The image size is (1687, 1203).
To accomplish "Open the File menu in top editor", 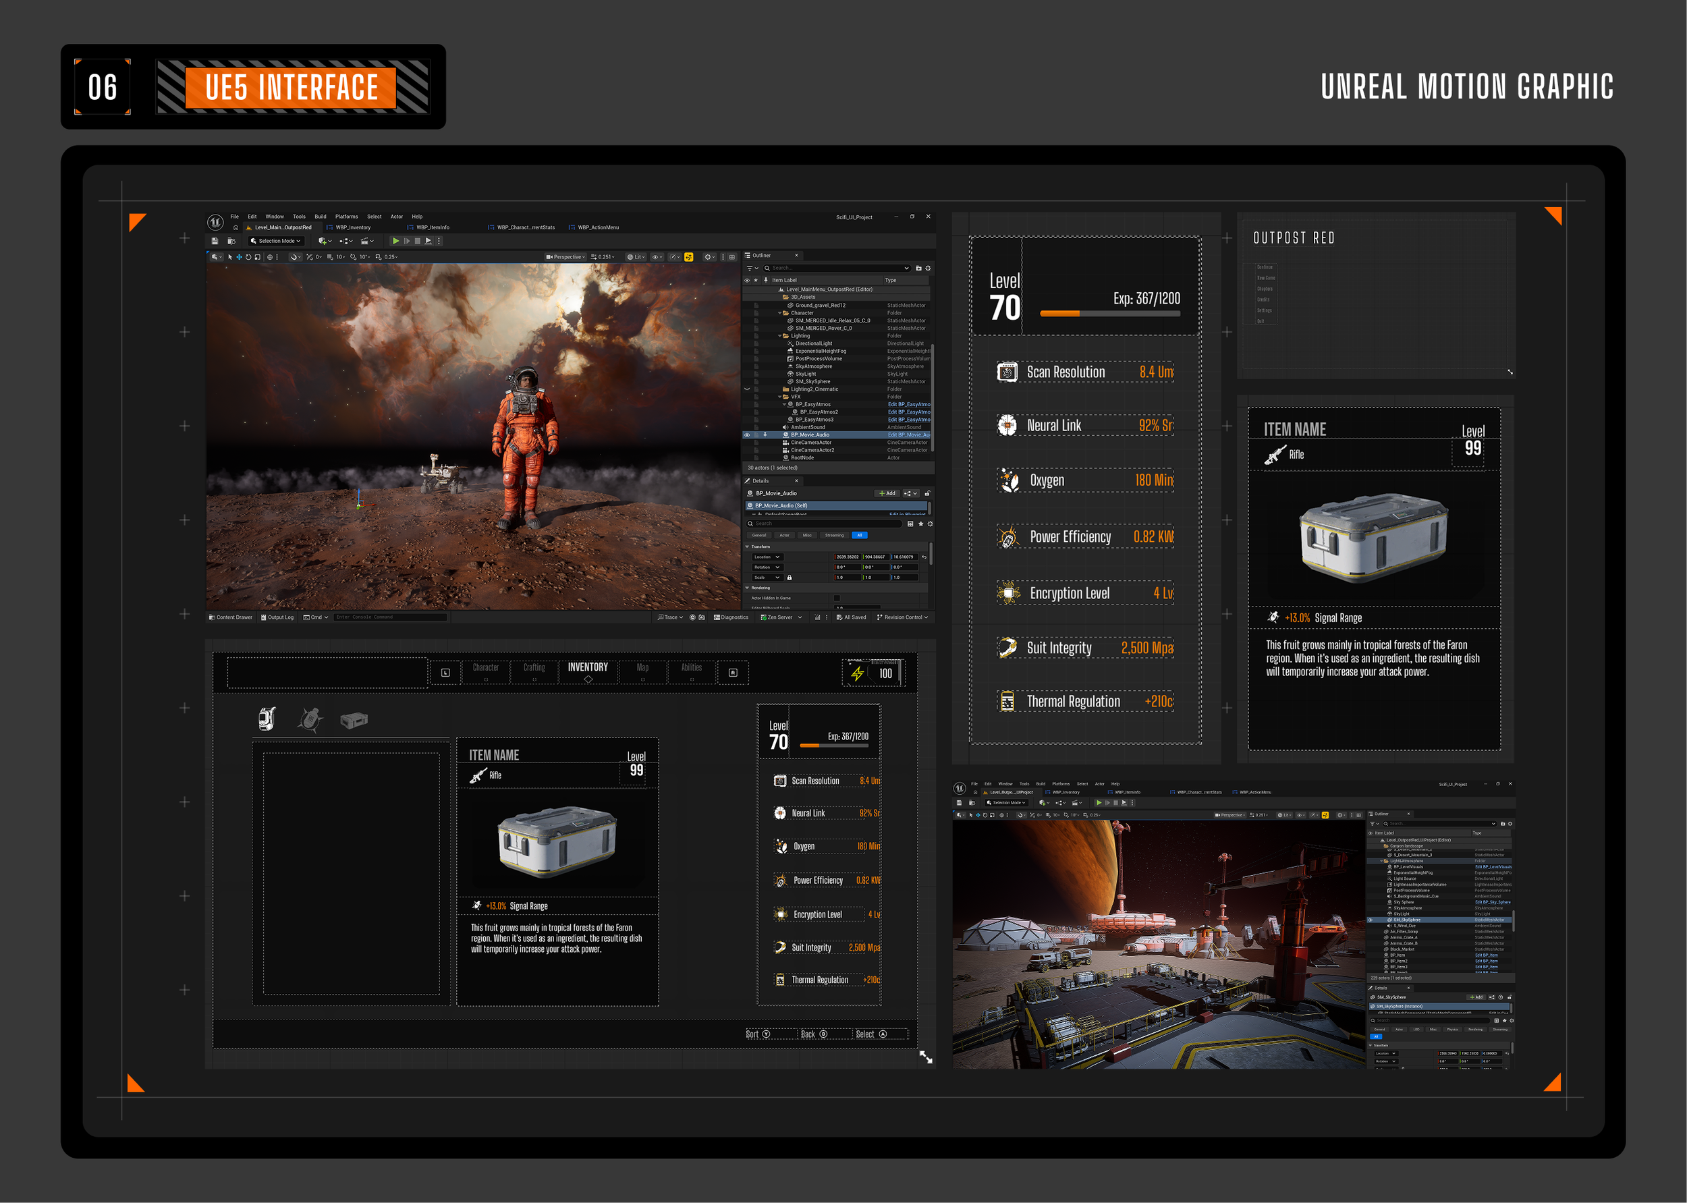I will [x=234, y=217].
